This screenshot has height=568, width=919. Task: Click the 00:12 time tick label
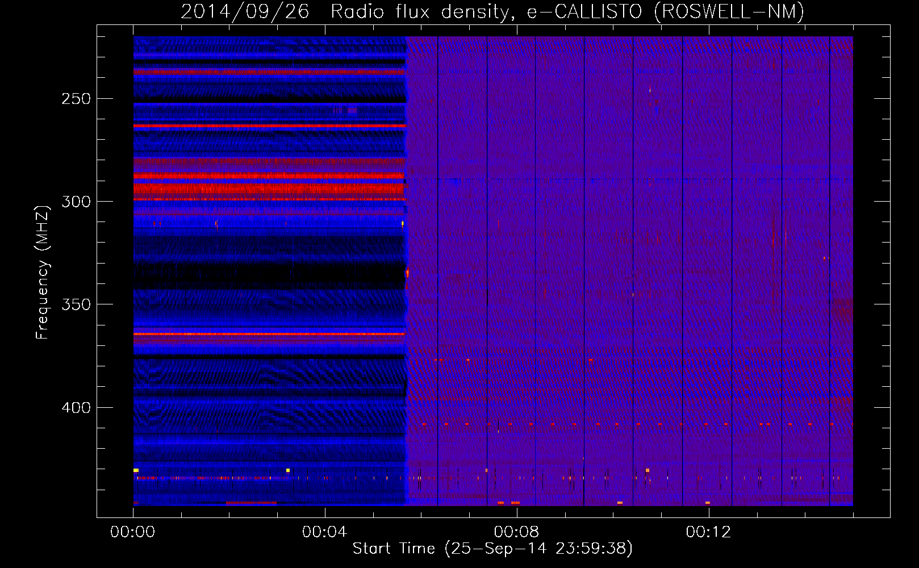coord(708,532)
